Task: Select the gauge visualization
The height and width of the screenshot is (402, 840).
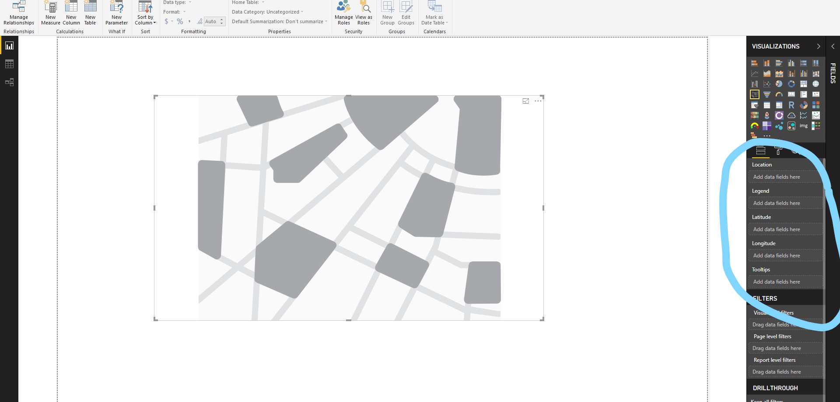Action: pos(779,94)
